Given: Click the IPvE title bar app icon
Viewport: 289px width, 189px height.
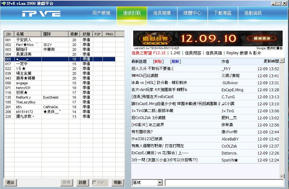Looking at the screenshot, I should (3, 3).
